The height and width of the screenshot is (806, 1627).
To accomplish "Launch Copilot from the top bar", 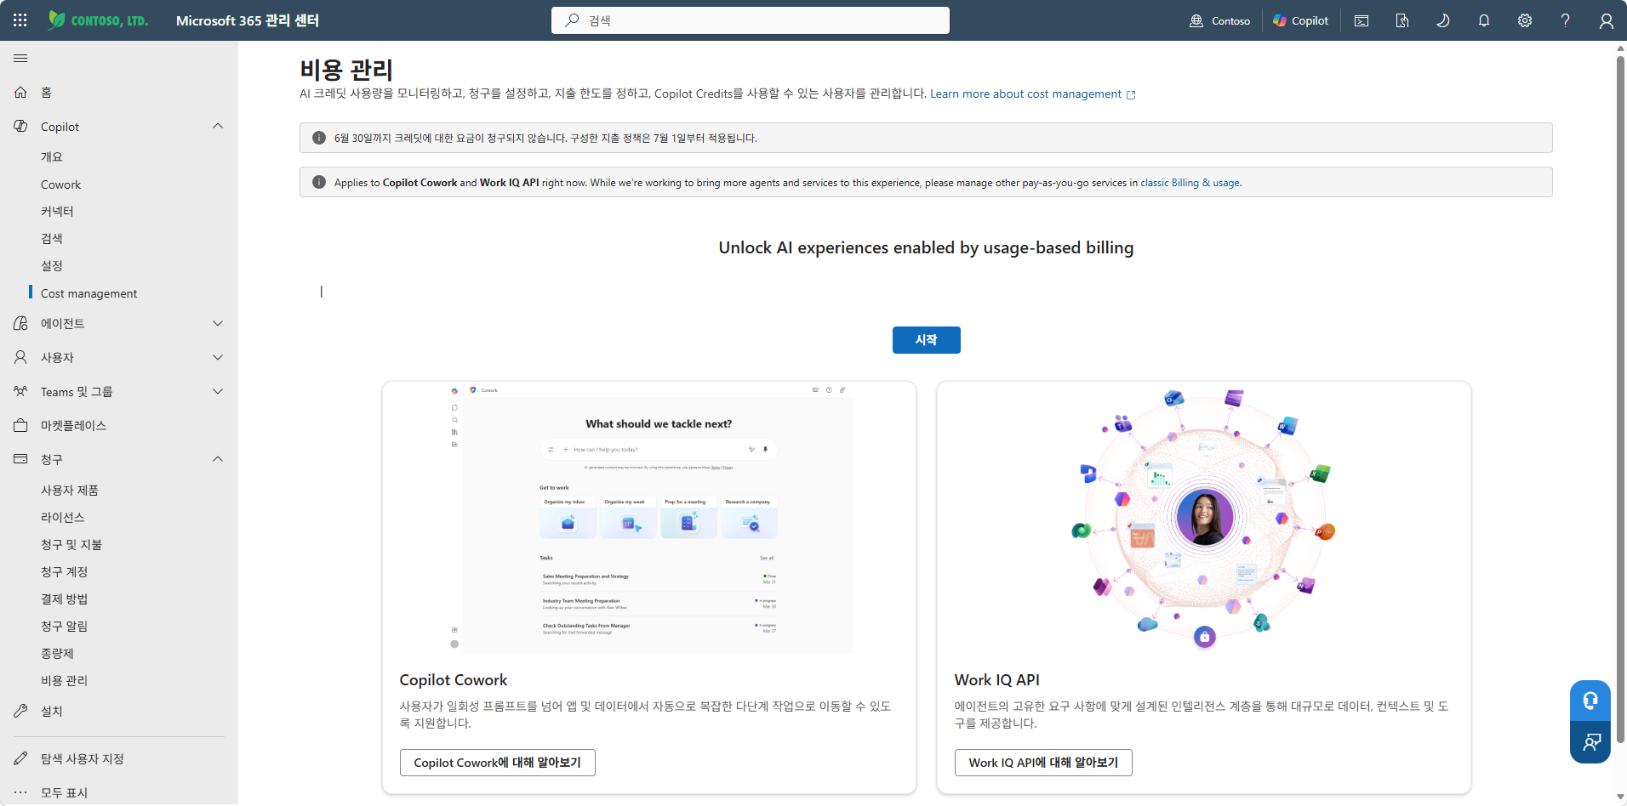I will 1300,20.
